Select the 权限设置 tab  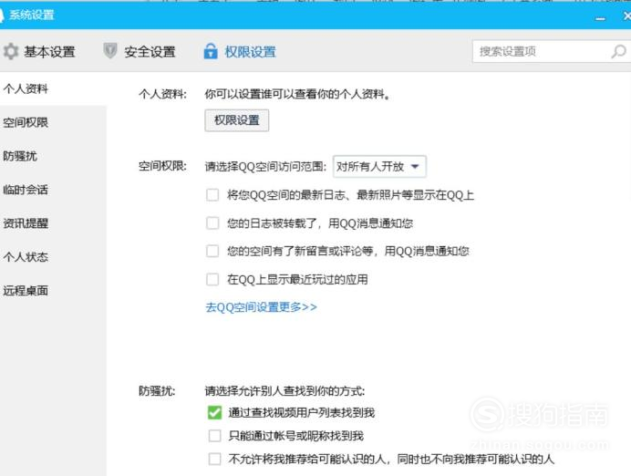click(240, 51)
